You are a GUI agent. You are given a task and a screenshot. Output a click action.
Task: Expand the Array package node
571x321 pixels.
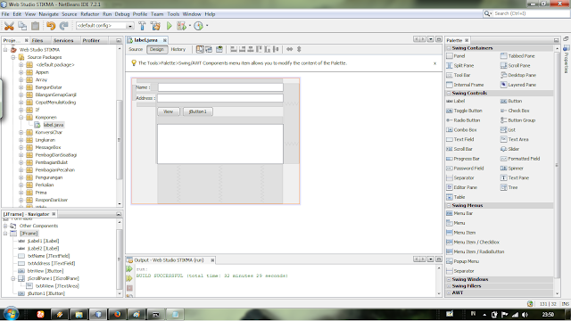click(21, 79)
